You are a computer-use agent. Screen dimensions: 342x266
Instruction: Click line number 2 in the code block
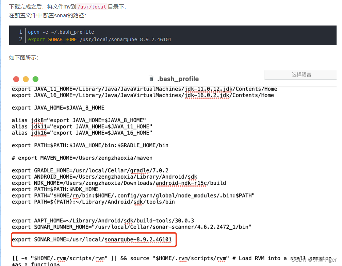[x=20, y=39]
